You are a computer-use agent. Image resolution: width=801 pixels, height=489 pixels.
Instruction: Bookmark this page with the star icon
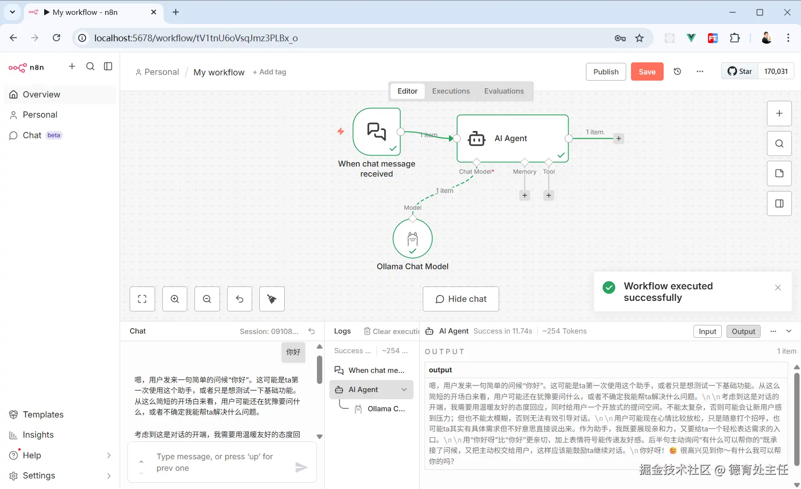(x=640, y=38)
